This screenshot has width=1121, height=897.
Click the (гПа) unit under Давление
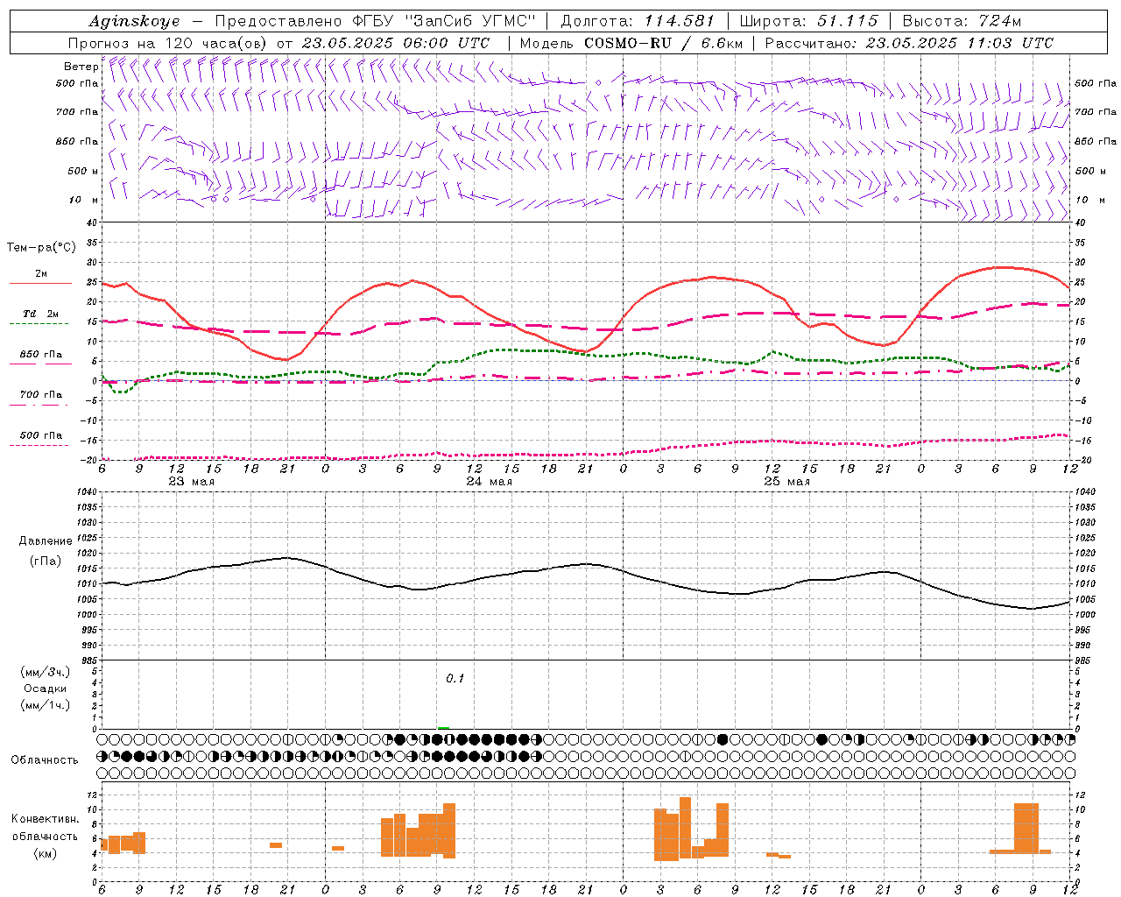point(46,562)
